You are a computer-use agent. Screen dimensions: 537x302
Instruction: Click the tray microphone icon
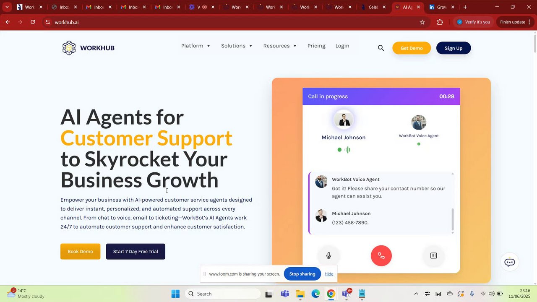[x=472, y=294]
